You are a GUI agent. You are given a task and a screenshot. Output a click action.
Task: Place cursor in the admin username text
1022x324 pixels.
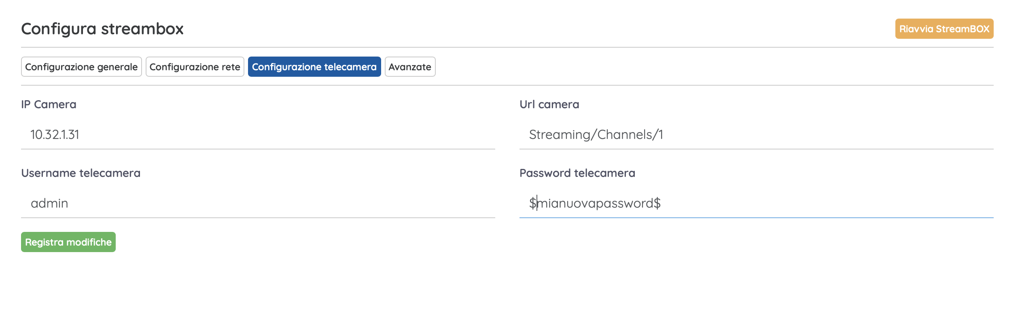[x=49, y=203]
